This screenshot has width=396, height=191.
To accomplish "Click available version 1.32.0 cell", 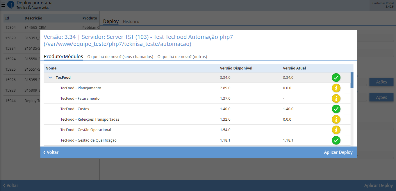I will click(225, 119).
